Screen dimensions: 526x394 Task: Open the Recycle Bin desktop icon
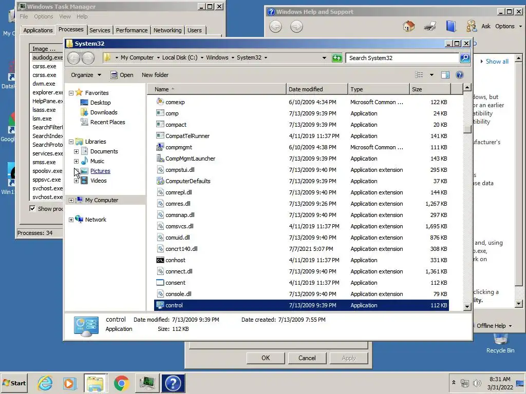click(x=500, y=344)
